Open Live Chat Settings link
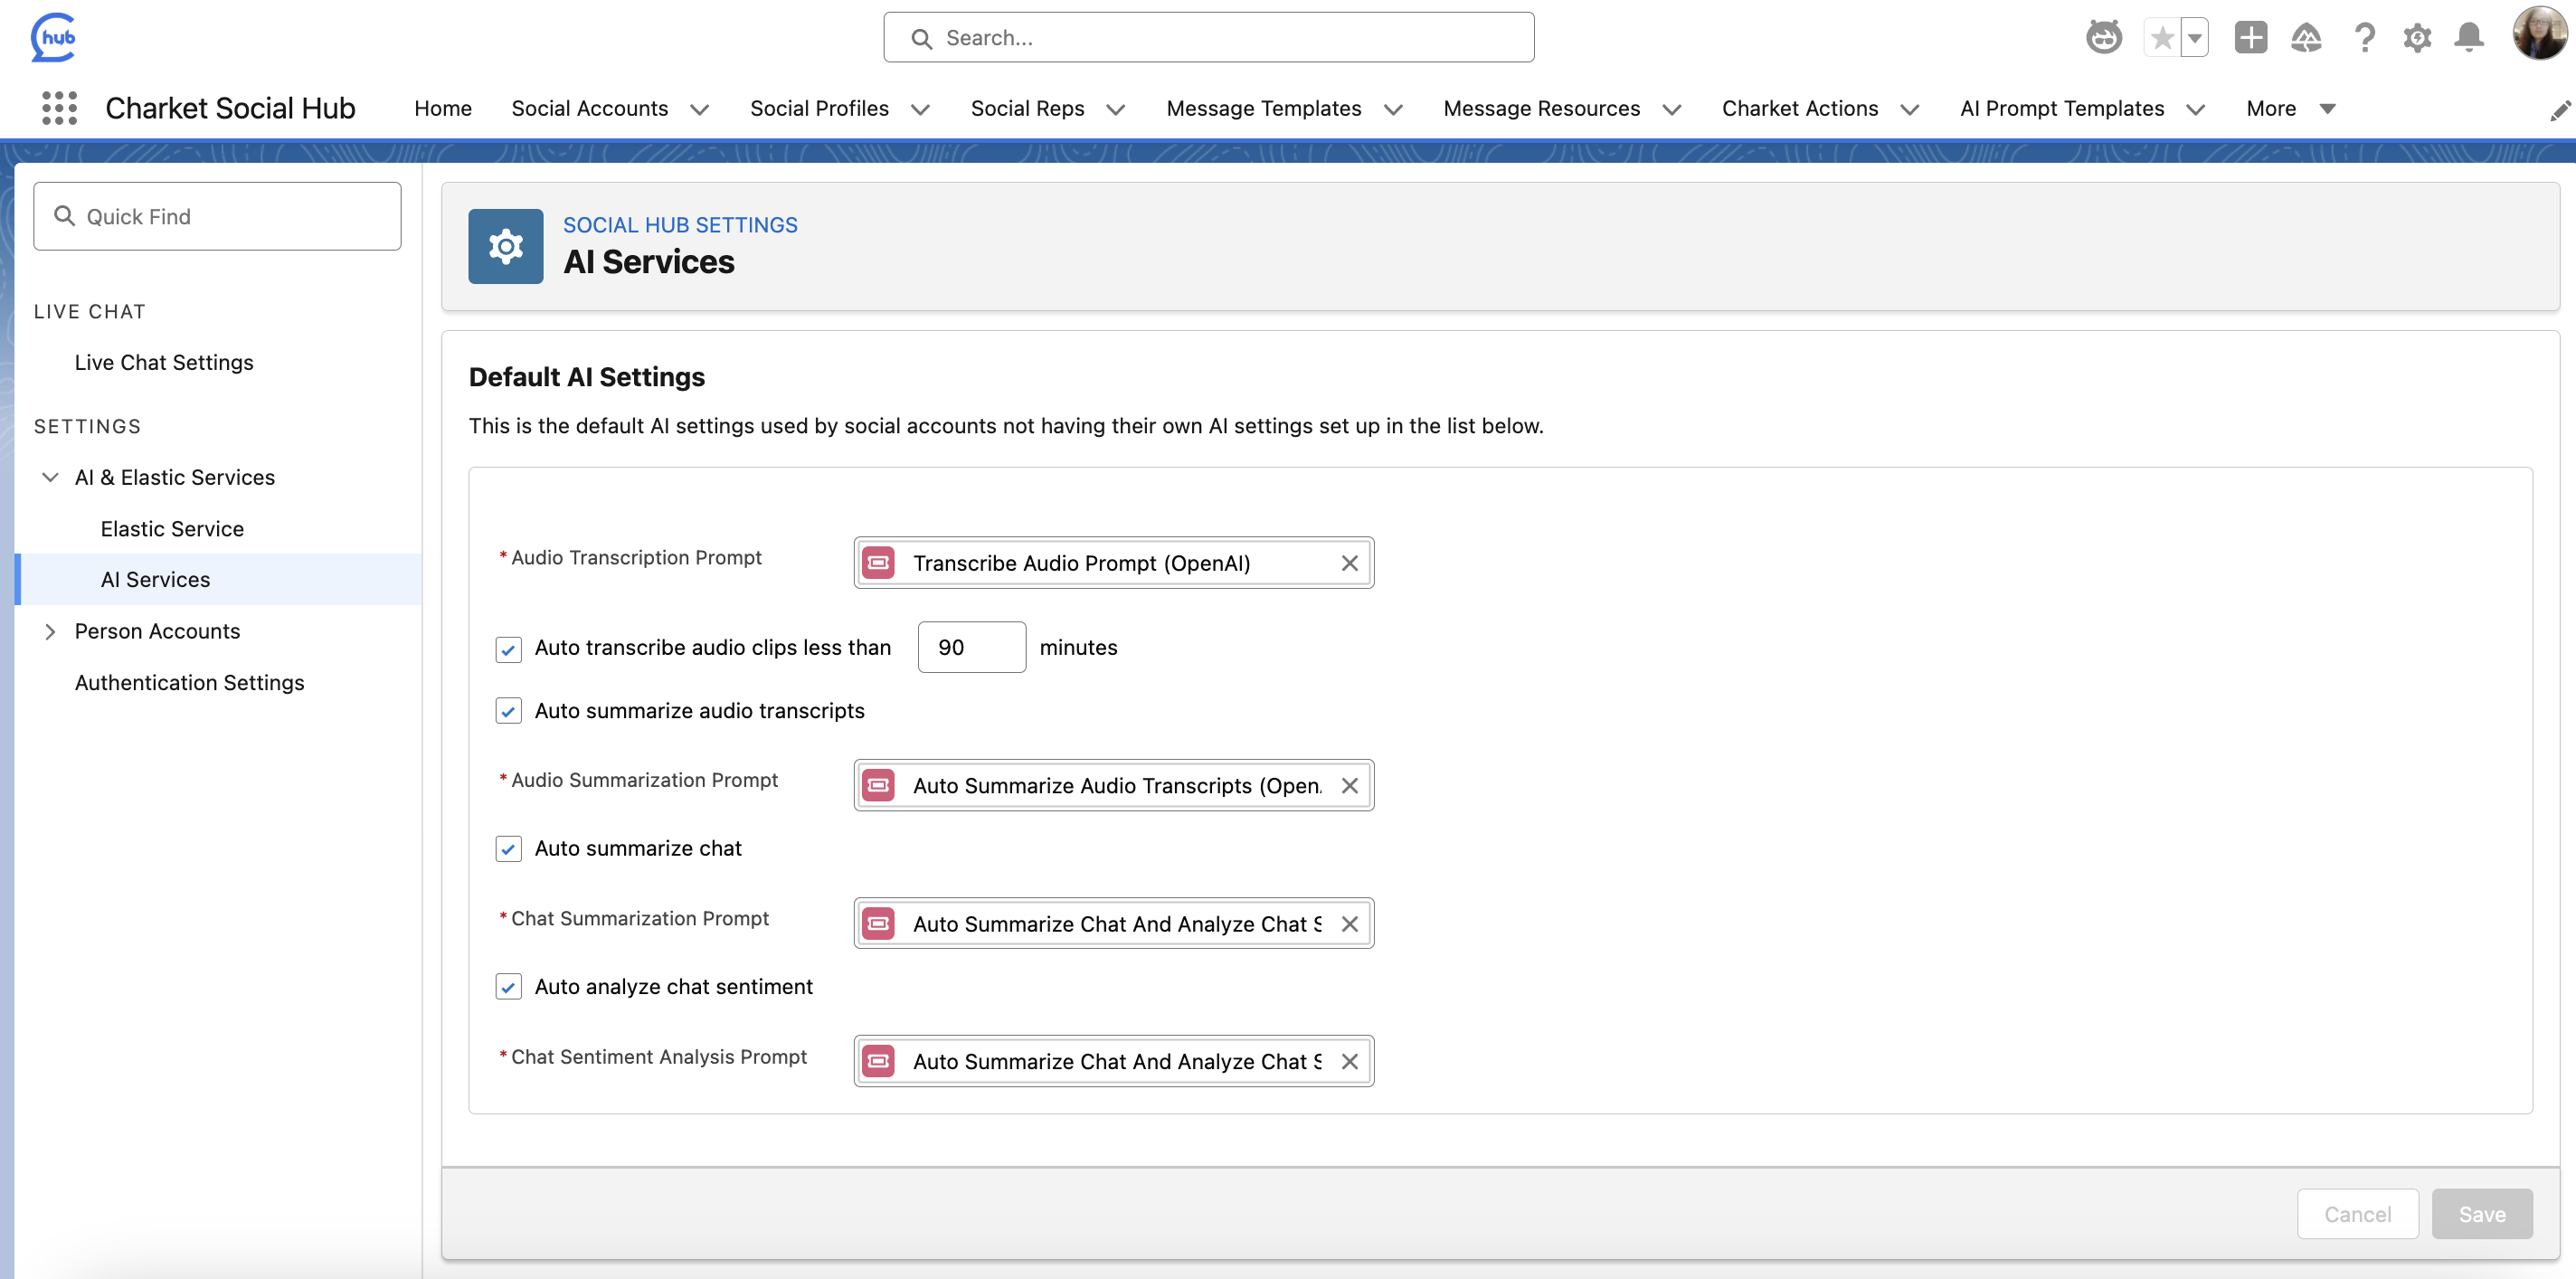 pyautogui.click(x=164, y=362)
